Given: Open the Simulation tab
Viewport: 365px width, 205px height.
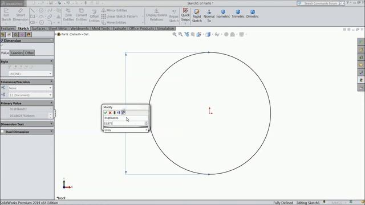Looking at the screenshot, I should click(x=165, y=28).
